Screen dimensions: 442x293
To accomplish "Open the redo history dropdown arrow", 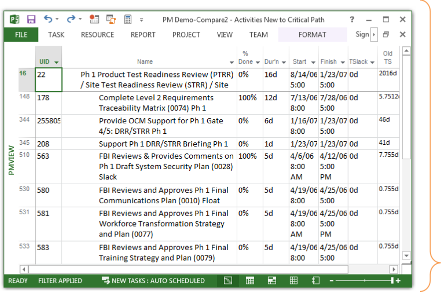I will click(80, 19).
